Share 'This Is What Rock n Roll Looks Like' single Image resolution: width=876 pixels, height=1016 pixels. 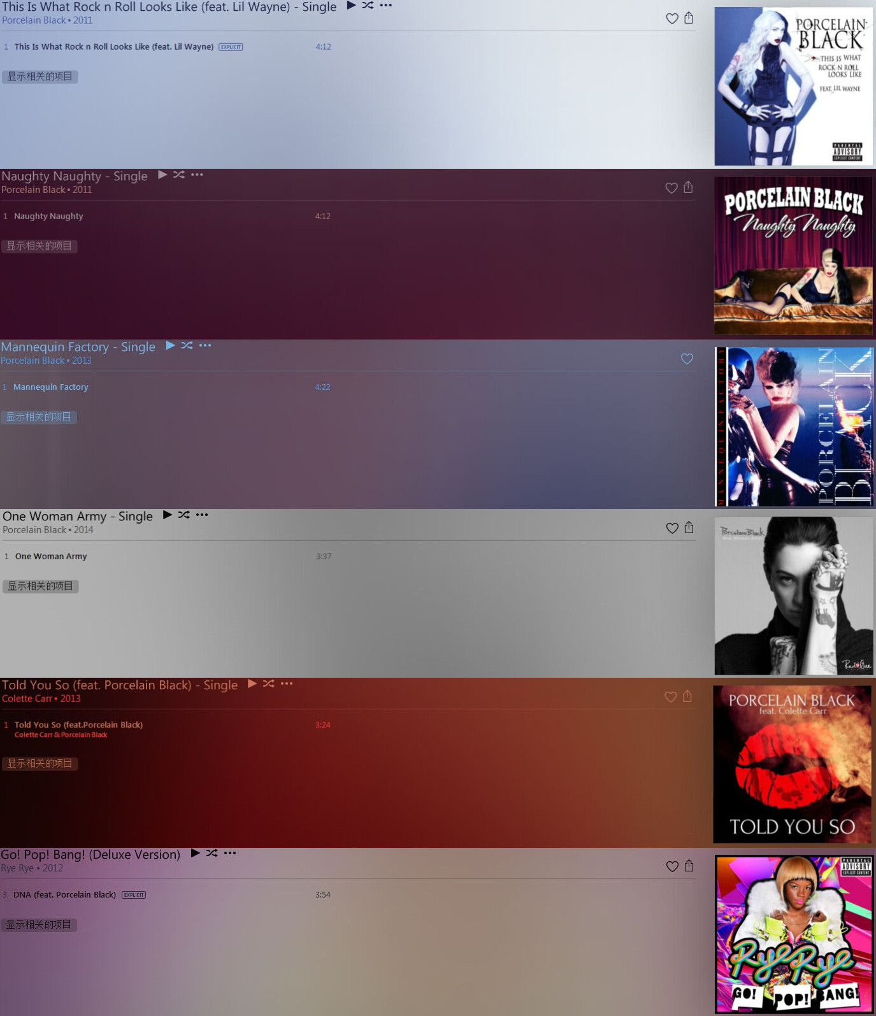(689, 18)
